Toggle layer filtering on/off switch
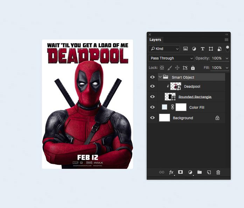This screenshot has height=208, width=244. pos(227,49)
